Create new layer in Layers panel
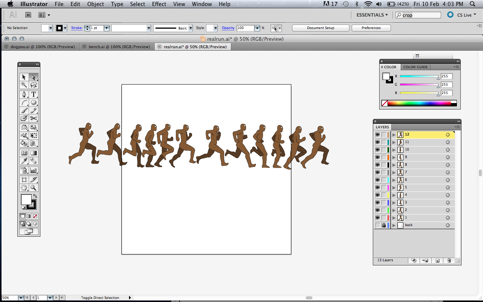 437,260
